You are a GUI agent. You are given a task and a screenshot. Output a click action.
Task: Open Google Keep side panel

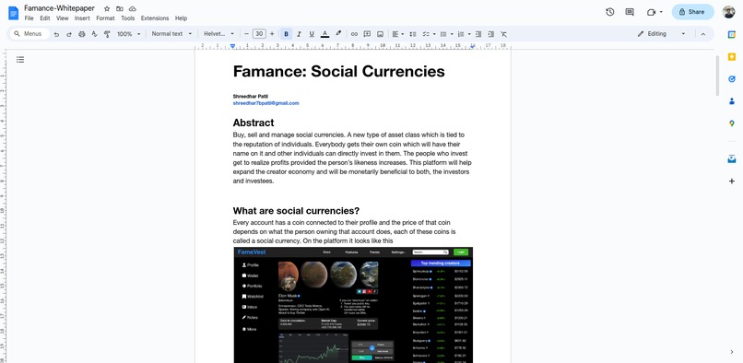click(x=732, y=56)
